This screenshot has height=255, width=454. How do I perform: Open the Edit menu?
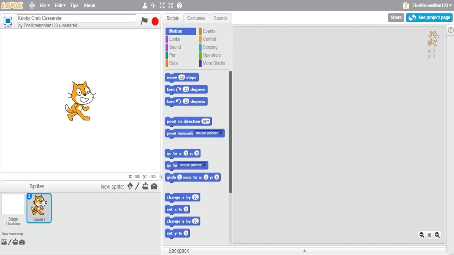pyautogui.click(x=60, y=5)
